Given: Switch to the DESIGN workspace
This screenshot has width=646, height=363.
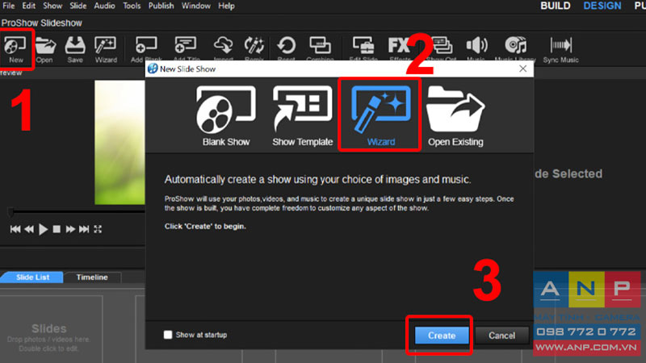Looking at the screenshot, I should (602, 6).
